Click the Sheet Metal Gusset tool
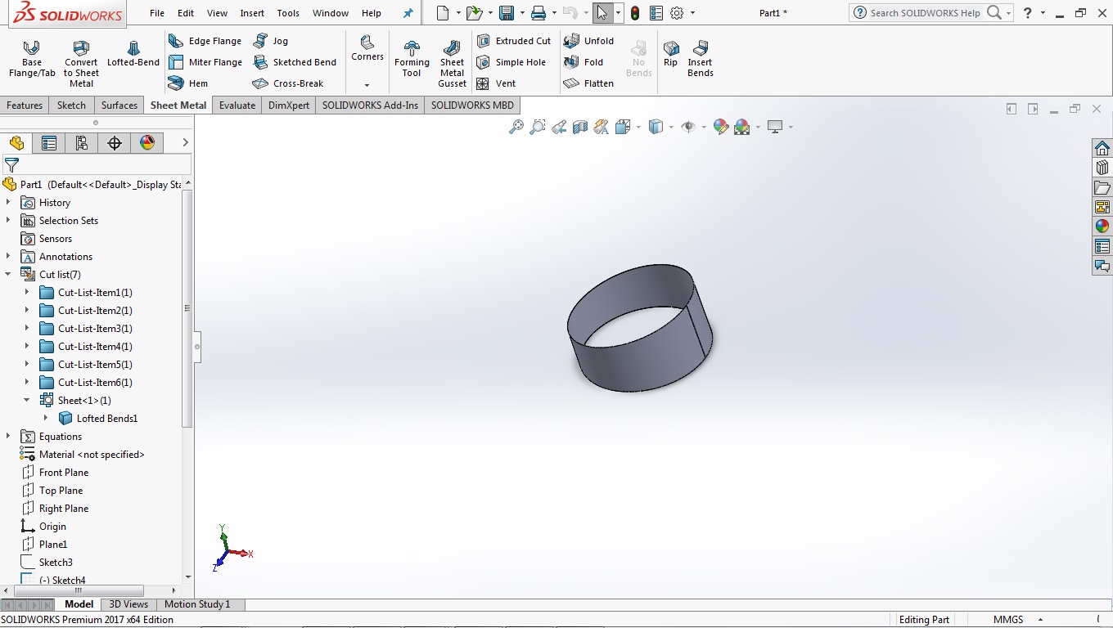 452,64
